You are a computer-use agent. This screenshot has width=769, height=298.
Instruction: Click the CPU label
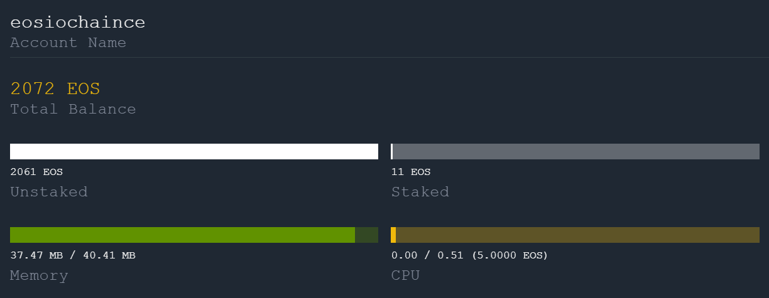click(x=405, y=275)
